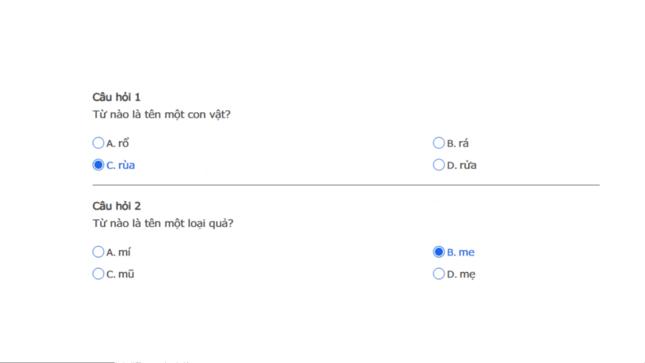
Task: Click the question "Từ nào là tên một con vật?"
Action: pyautogui.click(x=162, y=115)
